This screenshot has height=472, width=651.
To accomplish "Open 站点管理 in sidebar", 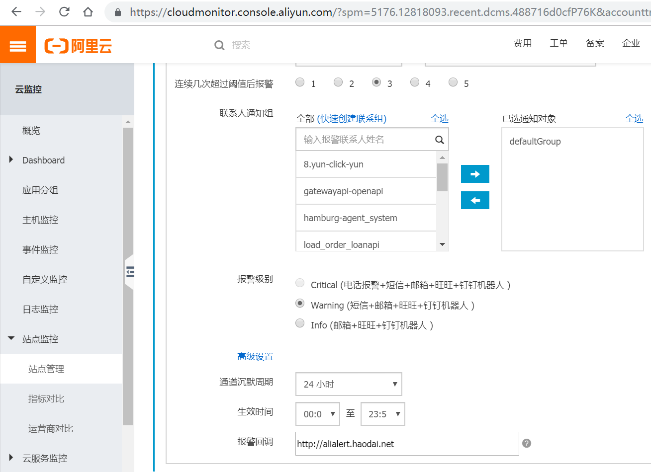I will pos(46,369).
